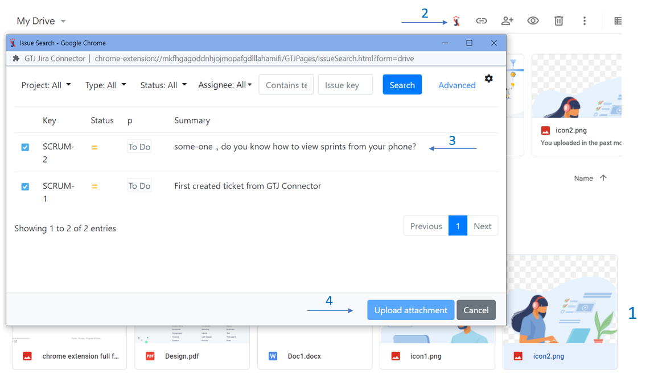
Task: Open Advanced search link
Action: [x=457, y=85]
